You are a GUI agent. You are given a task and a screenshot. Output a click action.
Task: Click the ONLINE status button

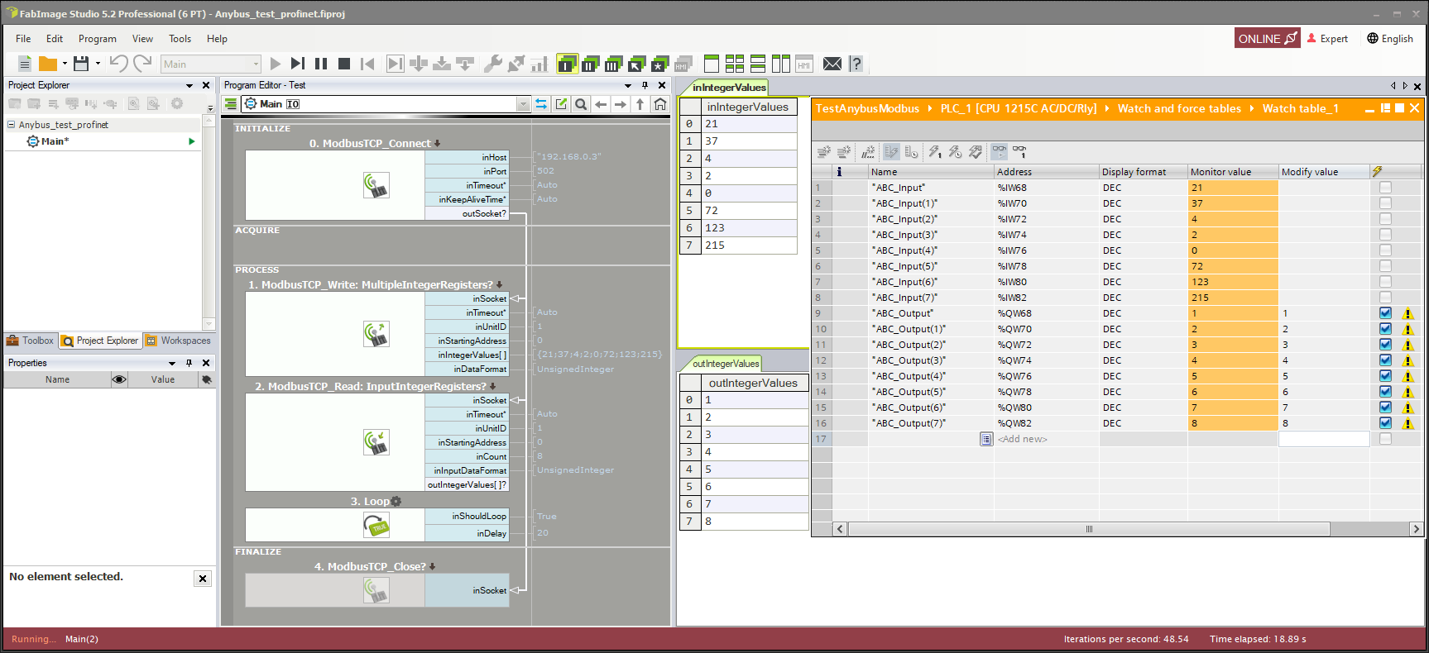point(1267,39)
